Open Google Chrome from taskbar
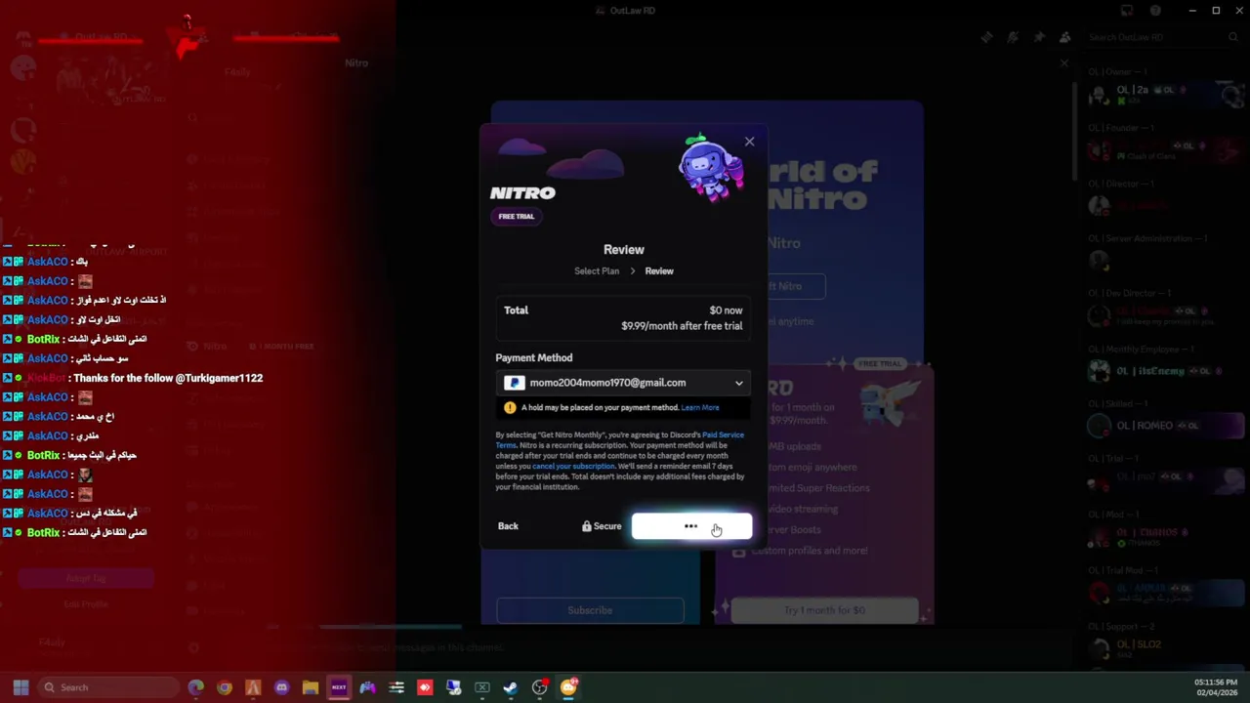This screenshot has width=1250, height=703. coord(225,687)
